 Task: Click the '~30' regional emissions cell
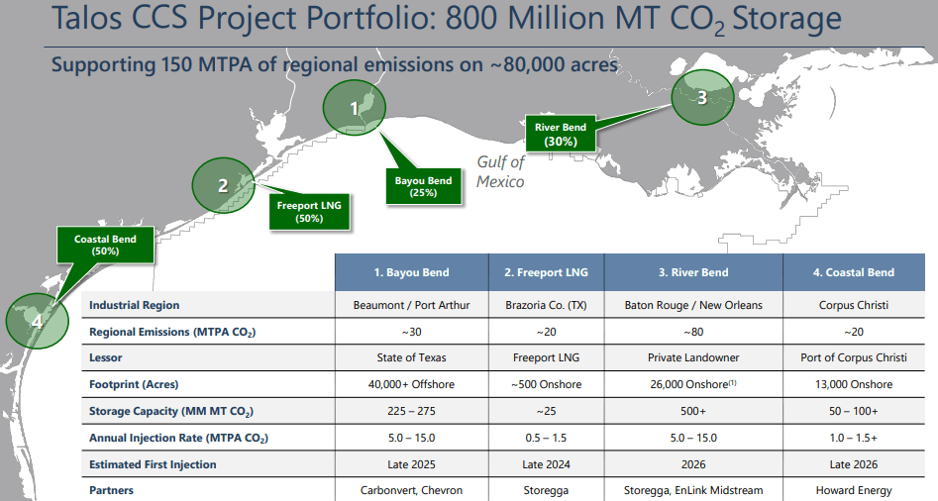point(412,332)
